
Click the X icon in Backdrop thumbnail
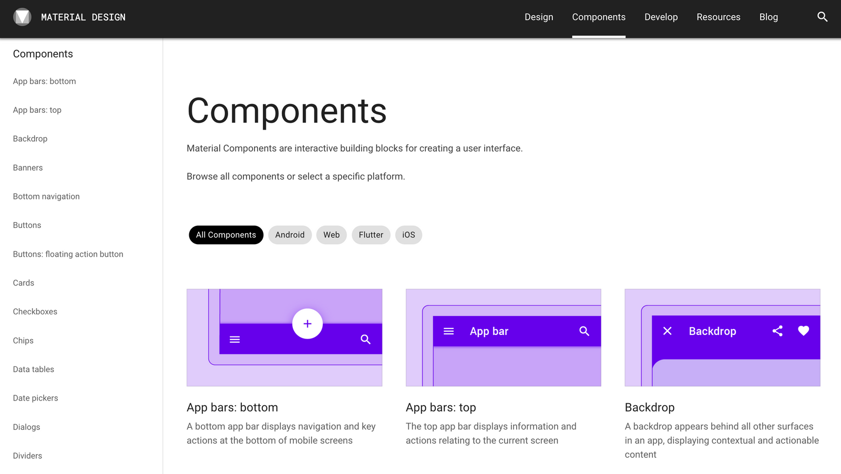click(x=668, y=331)
